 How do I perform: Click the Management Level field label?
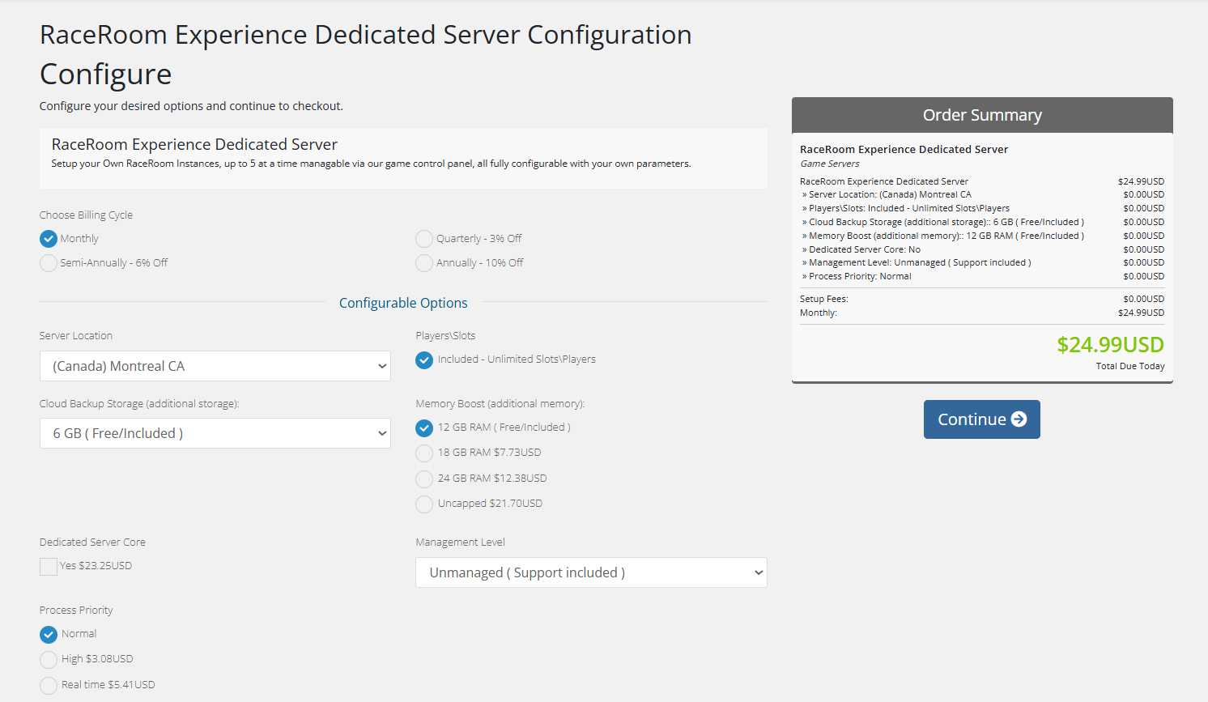pyautogui.click(x=460, y=542)
